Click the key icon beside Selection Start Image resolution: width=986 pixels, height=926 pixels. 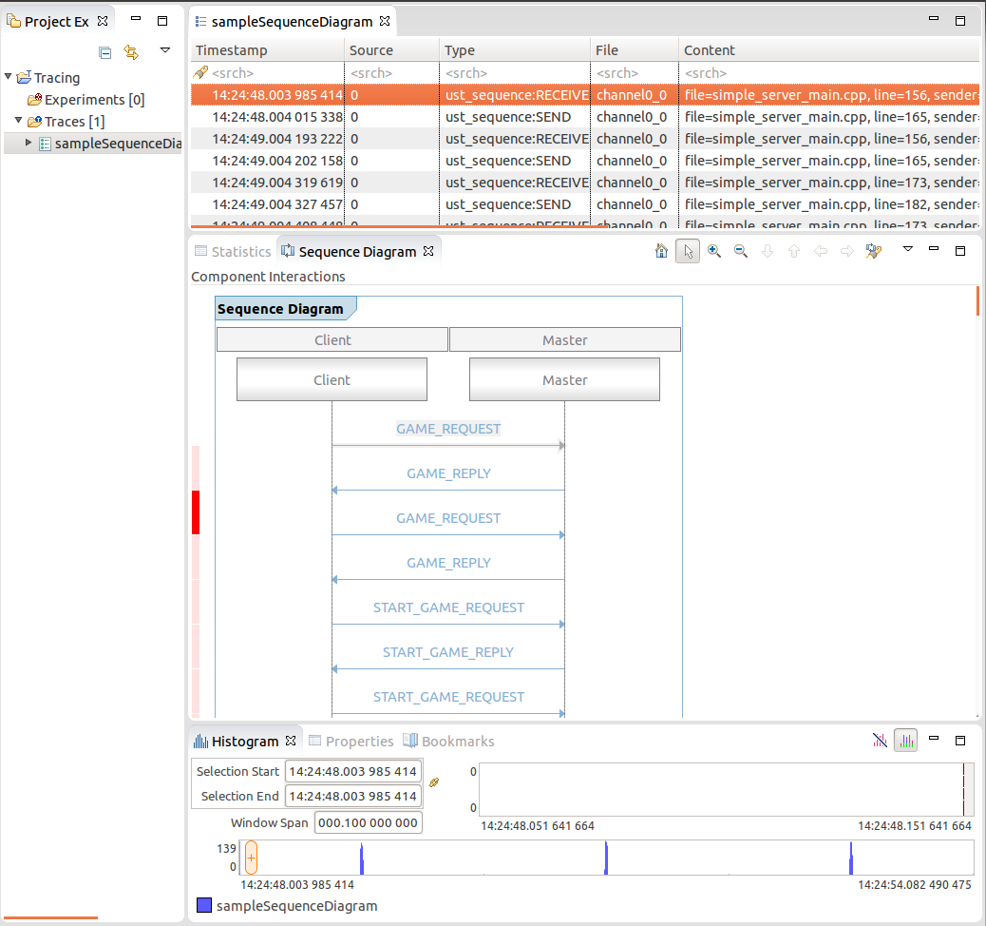435,782
